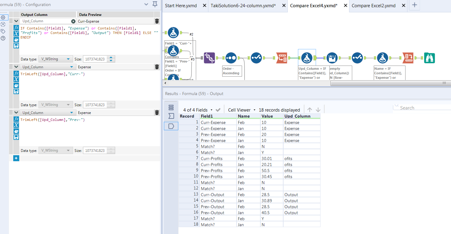The width and height of the screenshot is (451, 234).
Task: Clear the Upd_Column output name with its X
Action: point(73,21)
